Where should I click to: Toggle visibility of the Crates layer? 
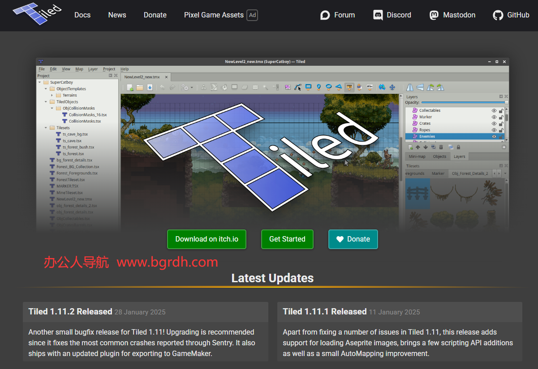click(x=494, y=123)
